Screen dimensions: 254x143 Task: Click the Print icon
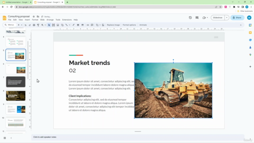click(34, 25)
